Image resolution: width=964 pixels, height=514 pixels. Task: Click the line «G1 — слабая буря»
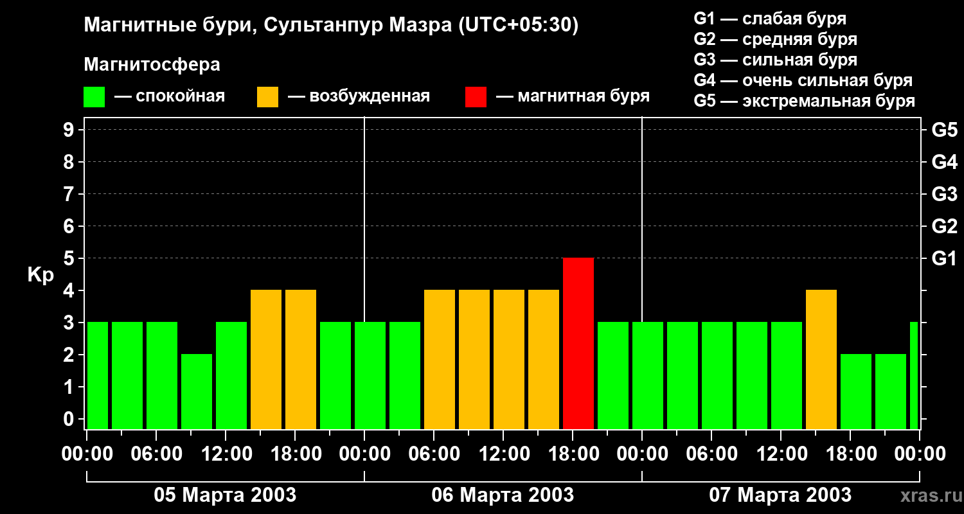pyautogui.click(x=770, y=19)
